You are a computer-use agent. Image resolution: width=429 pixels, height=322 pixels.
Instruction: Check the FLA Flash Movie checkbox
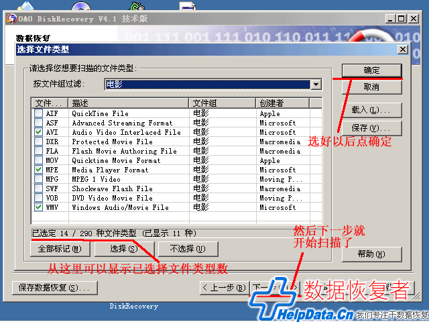39,150
